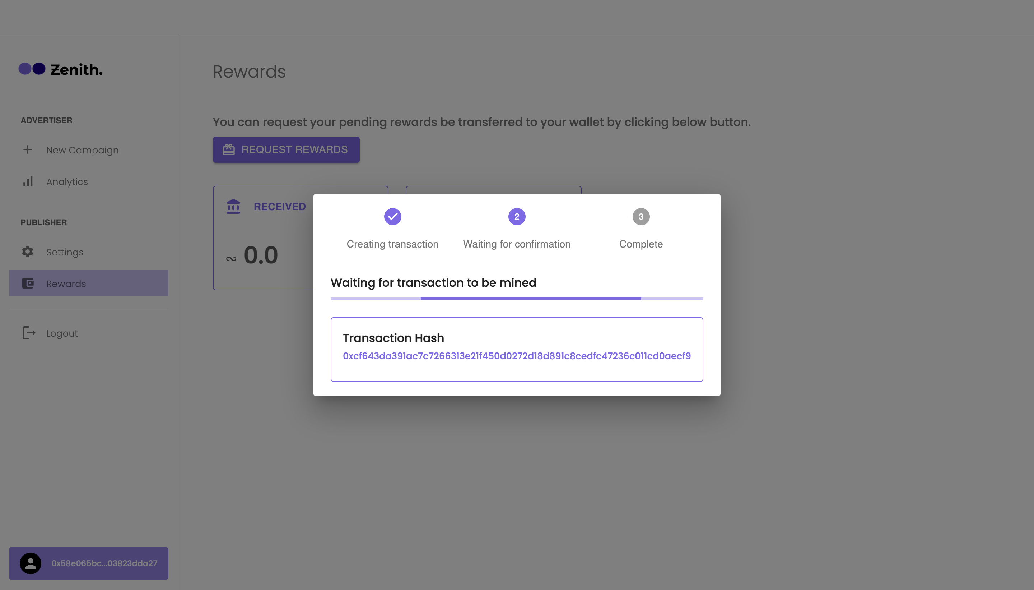1034x590 pixels.
Task: Click the bank icon on Received card
Action: point(233,206)
